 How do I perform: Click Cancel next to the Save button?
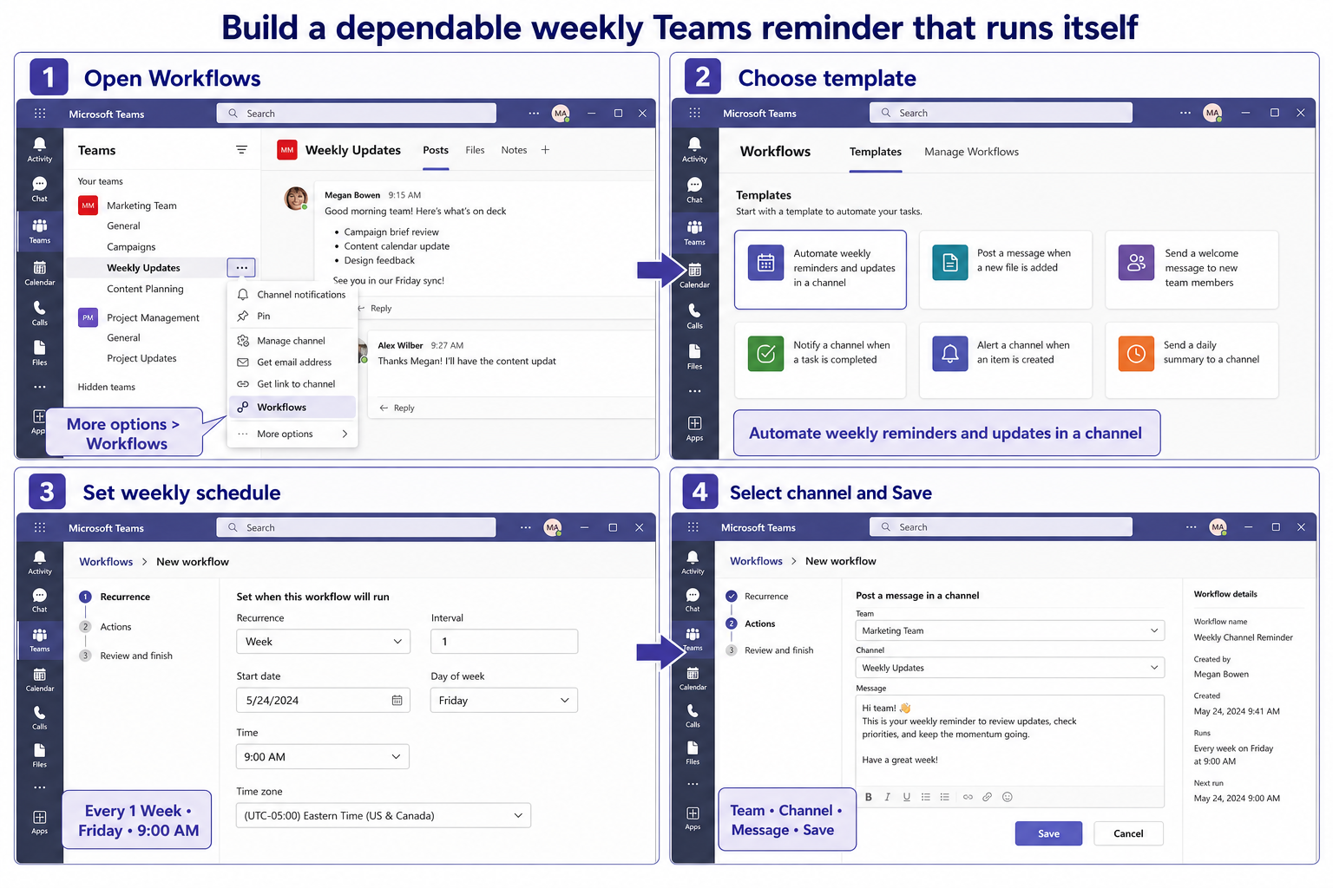[1128, 833]
